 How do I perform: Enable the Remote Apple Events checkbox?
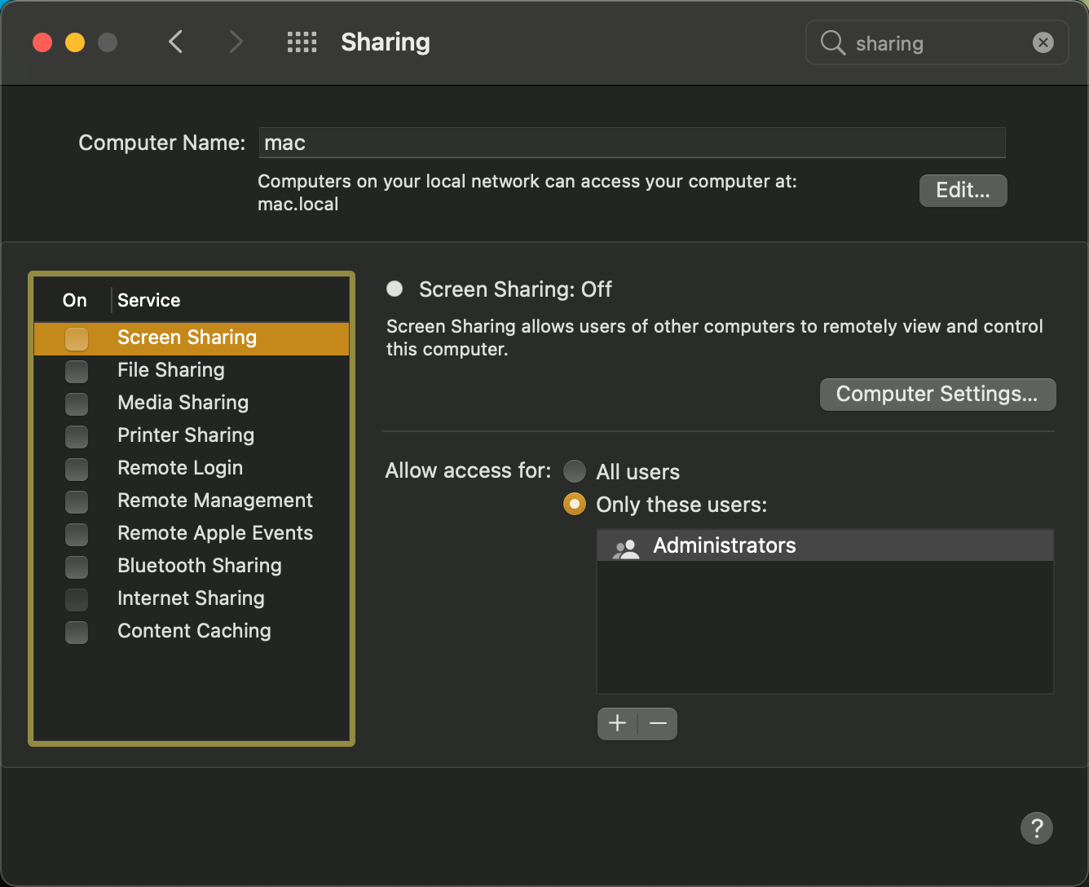click(77, 534)
